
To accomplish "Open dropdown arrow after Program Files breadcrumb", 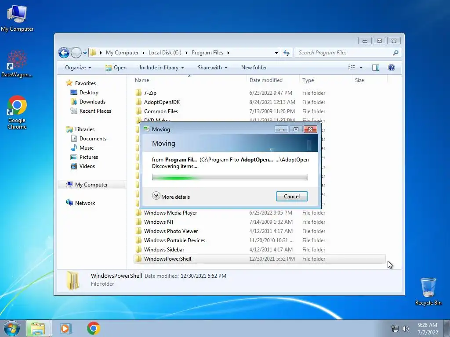I will pyautogui.click(x=229, y=53).
